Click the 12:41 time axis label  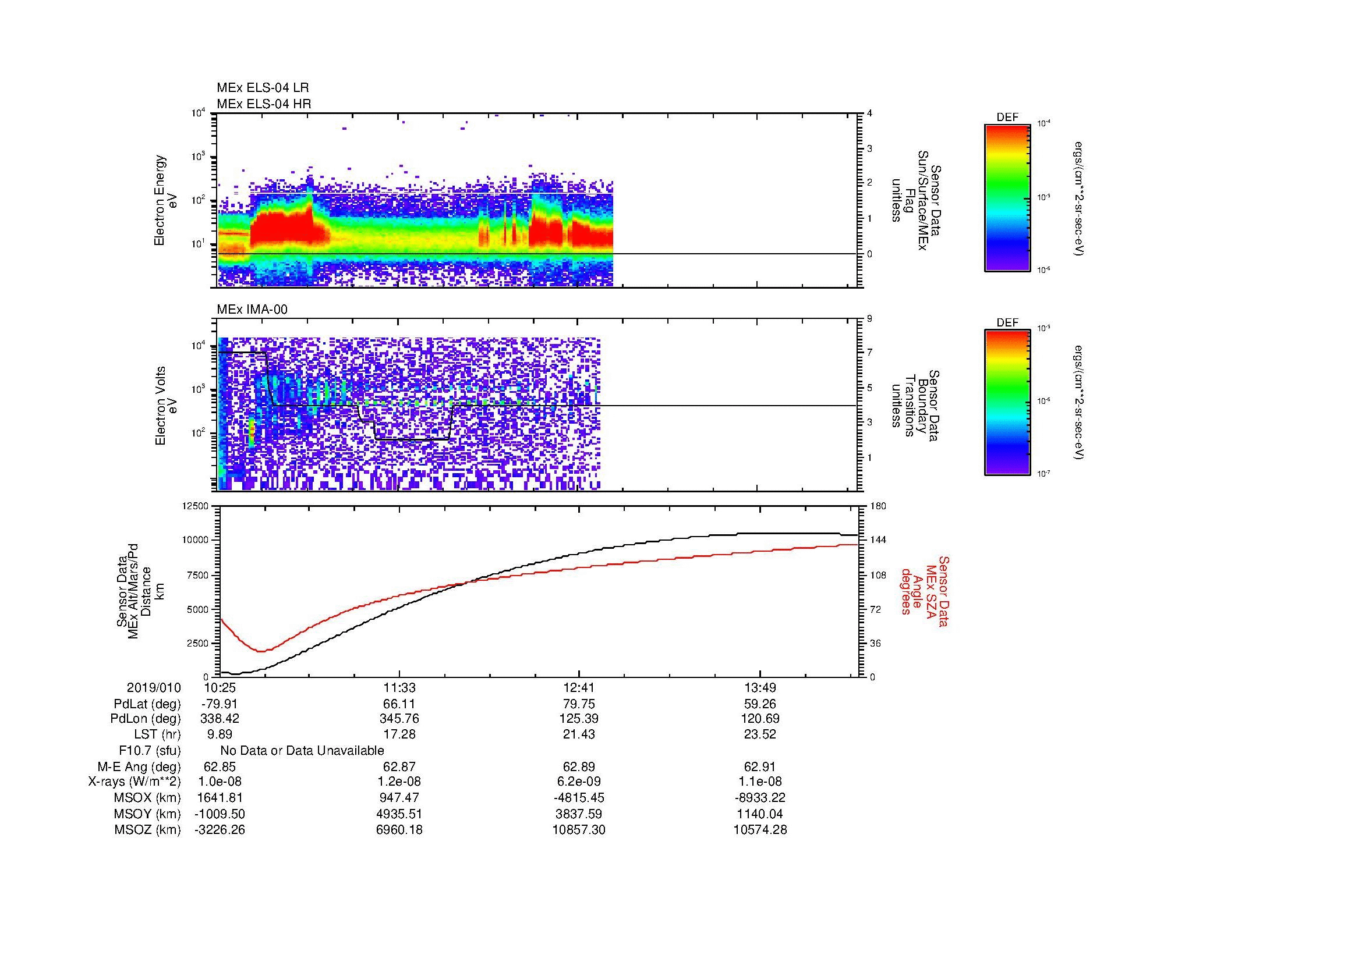click(579, 688)
